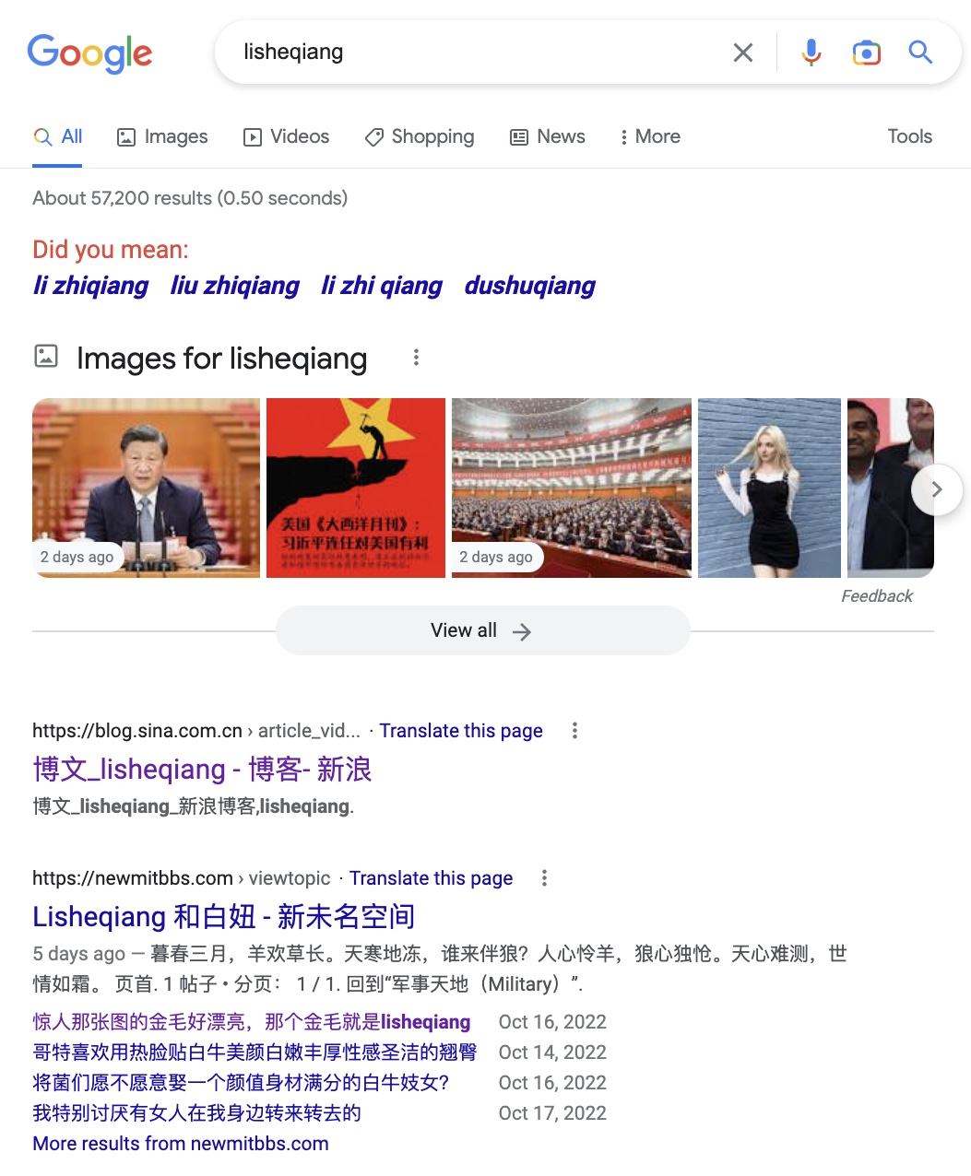Open three-dot menu for blog.sina.com.cn result
Screen dimensions: 971x1176
[x=574, y=731]
